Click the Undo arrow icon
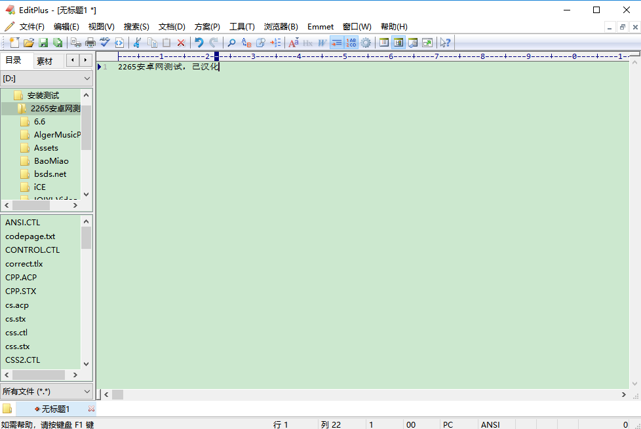 click(x=199, y=42)
